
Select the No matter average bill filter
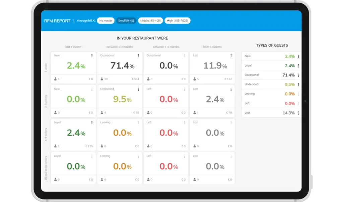tap(106, 21)
